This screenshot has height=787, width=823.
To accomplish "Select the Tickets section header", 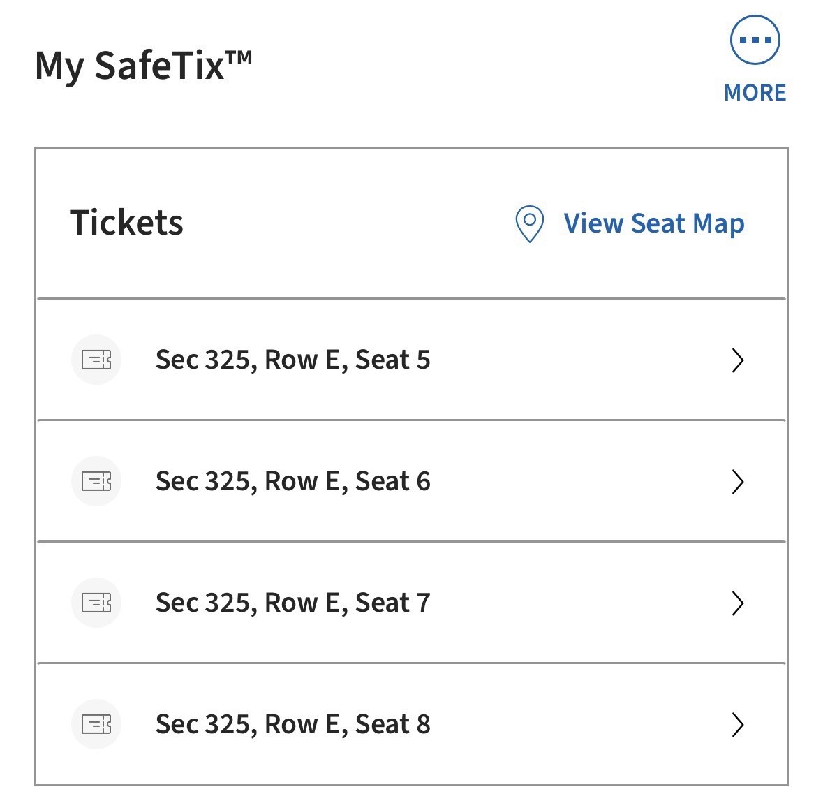I will [x=126, y=223].
